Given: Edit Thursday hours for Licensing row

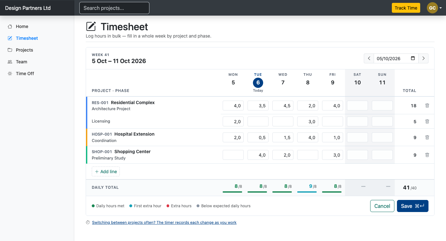Looking at the screenshot, I should coord(308,121).
